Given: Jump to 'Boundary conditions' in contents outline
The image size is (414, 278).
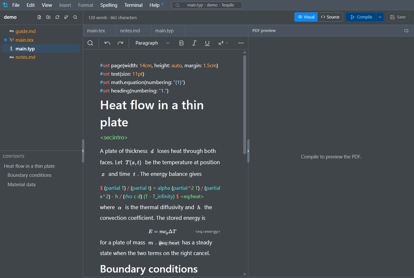Looking at the screenshot, I should tap(29, 175).
